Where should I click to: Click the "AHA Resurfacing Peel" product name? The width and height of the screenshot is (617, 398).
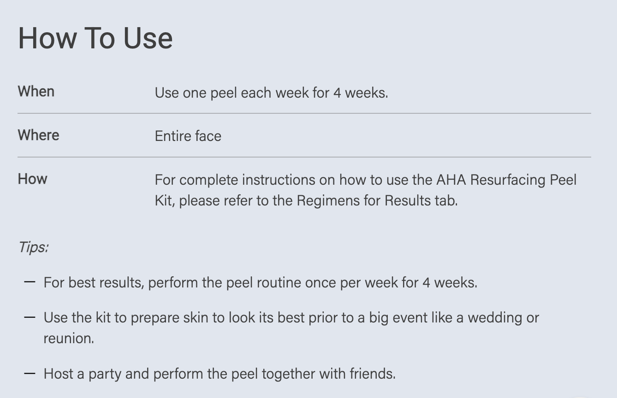coord(506,180)
